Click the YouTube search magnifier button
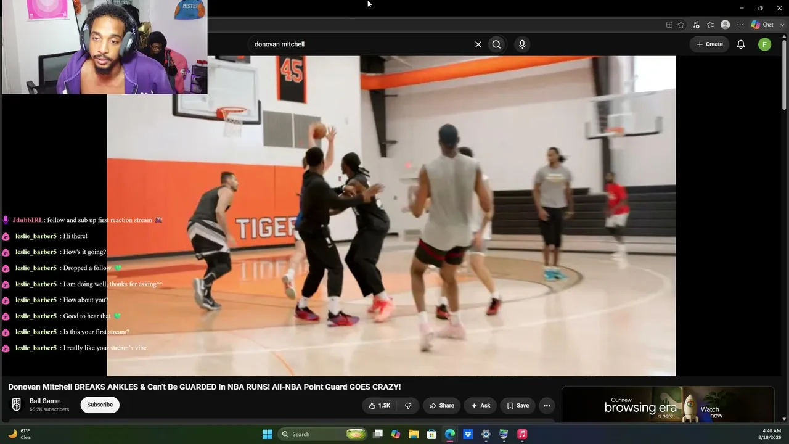This screenshot has height=444, width=789. click(496, 44)
